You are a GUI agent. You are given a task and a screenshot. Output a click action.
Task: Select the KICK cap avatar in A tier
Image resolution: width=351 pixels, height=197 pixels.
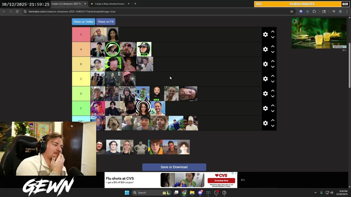144,49
